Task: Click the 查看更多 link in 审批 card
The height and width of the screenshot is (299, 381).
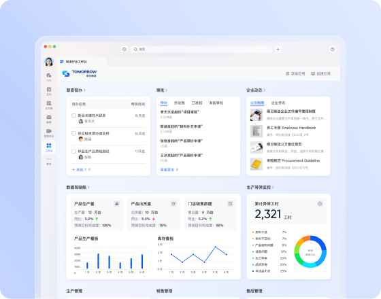Action: pyautogui.click(x=169, y=170)
